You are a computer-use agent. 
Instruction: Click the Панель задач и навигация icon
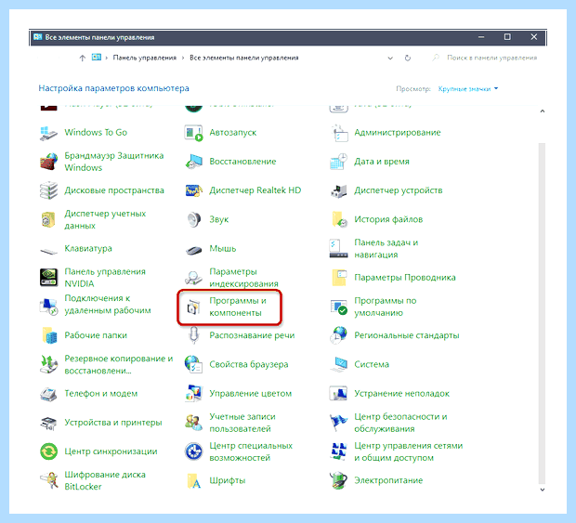339,248
